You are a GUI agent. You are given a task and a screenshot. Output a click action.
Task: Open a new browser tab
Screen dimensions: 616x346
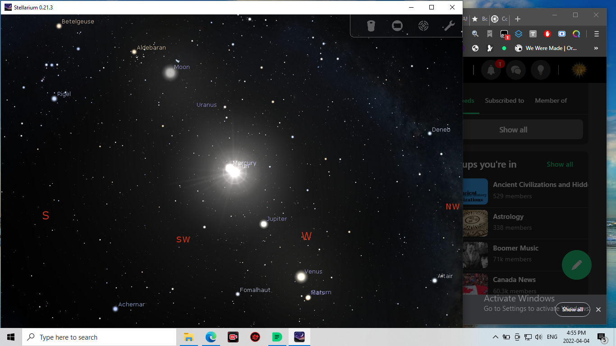(518, 19)
